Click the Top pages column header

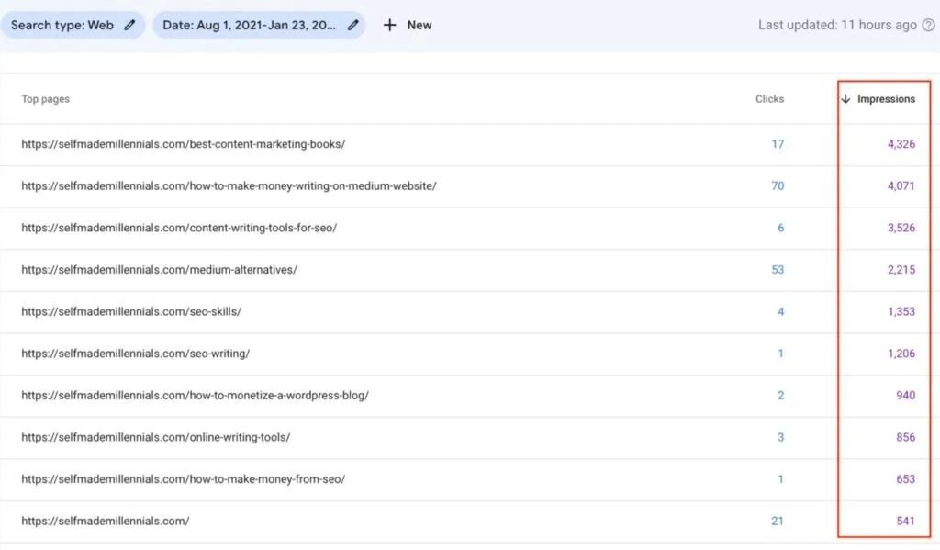[46, 99]
